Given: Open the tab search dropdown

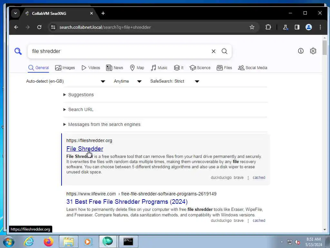Looking at the screenshot, I should (x=15, y=13).
